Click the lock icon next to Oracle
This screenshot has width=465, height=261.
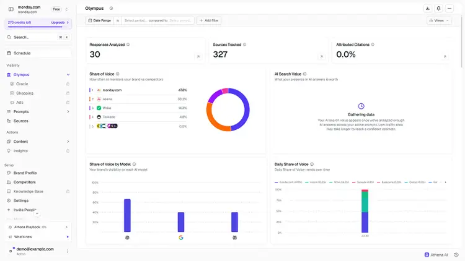coord(68,83)
